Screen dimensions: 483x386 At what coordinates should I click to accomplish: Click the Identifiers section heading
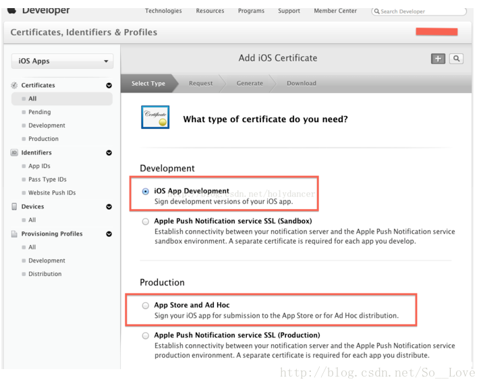(36, 153)
